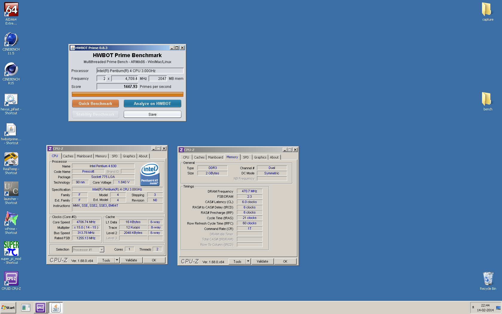This screenshot has width=502, height=314.
Task: Click Tools button in left CPU-Z window
Action: click(106, 260)
